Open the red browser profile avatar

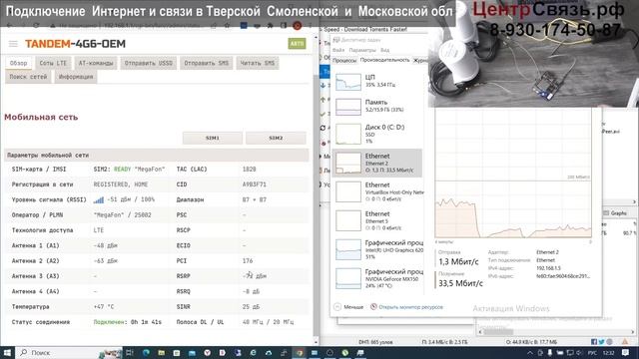(298, 26)
